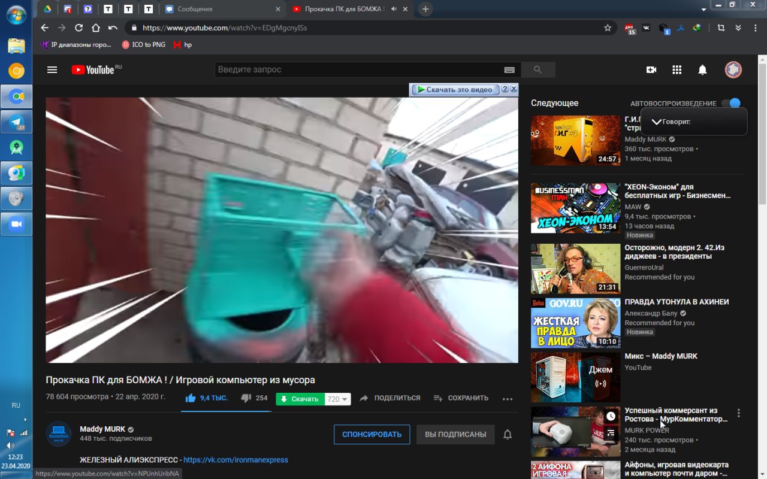The image size is (767, 479).
Task: Open the account avatar menu
Action: pyautogui.click(x=733, y=70)
